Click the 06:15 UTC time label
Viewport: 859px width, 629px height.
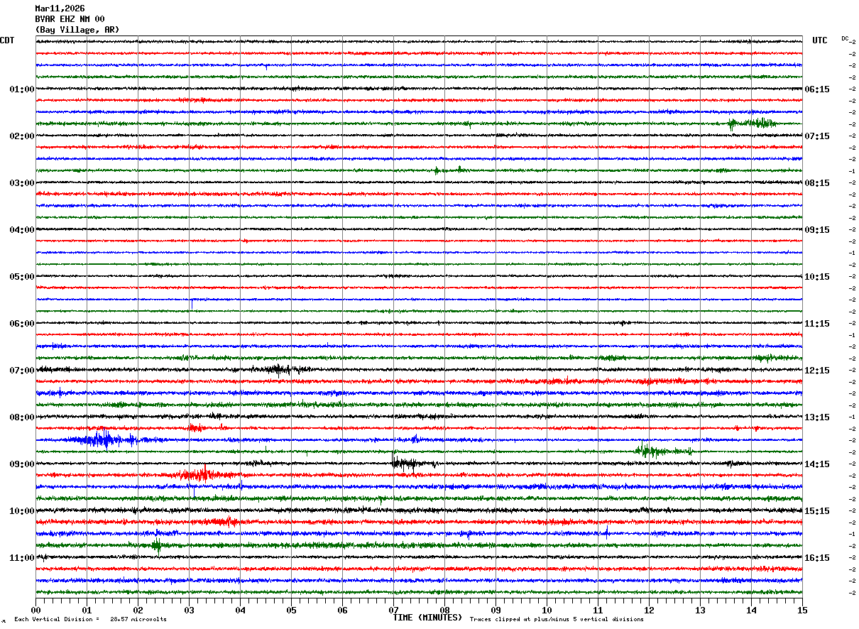(x=817, y=89)
